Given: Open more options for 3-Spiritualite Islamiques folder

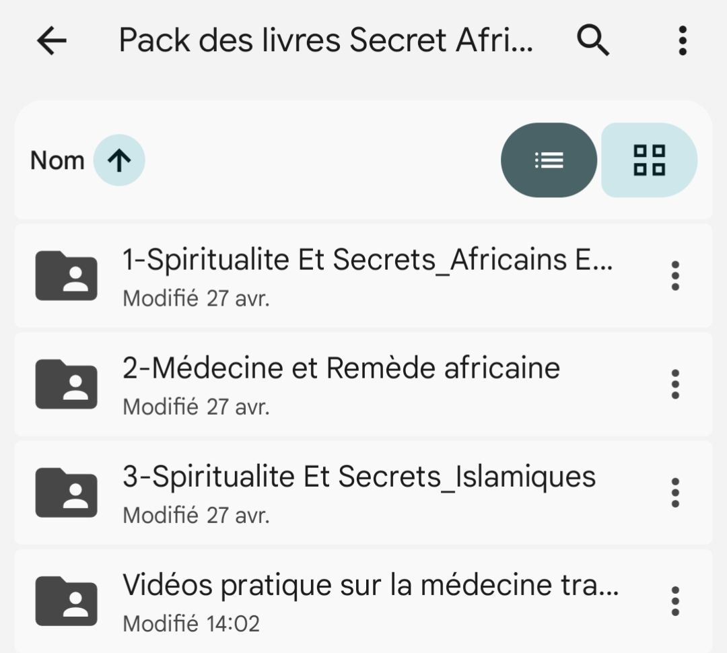Looking at the screenshot, I should [676, 493].
